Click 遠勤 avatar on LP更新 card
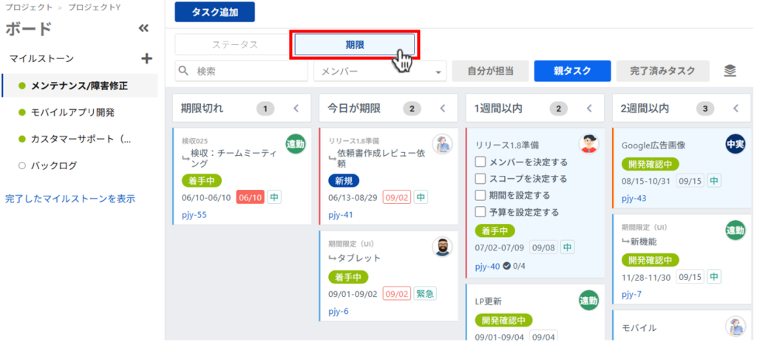This screenshot has width=757, height=342. coord(588,301)
